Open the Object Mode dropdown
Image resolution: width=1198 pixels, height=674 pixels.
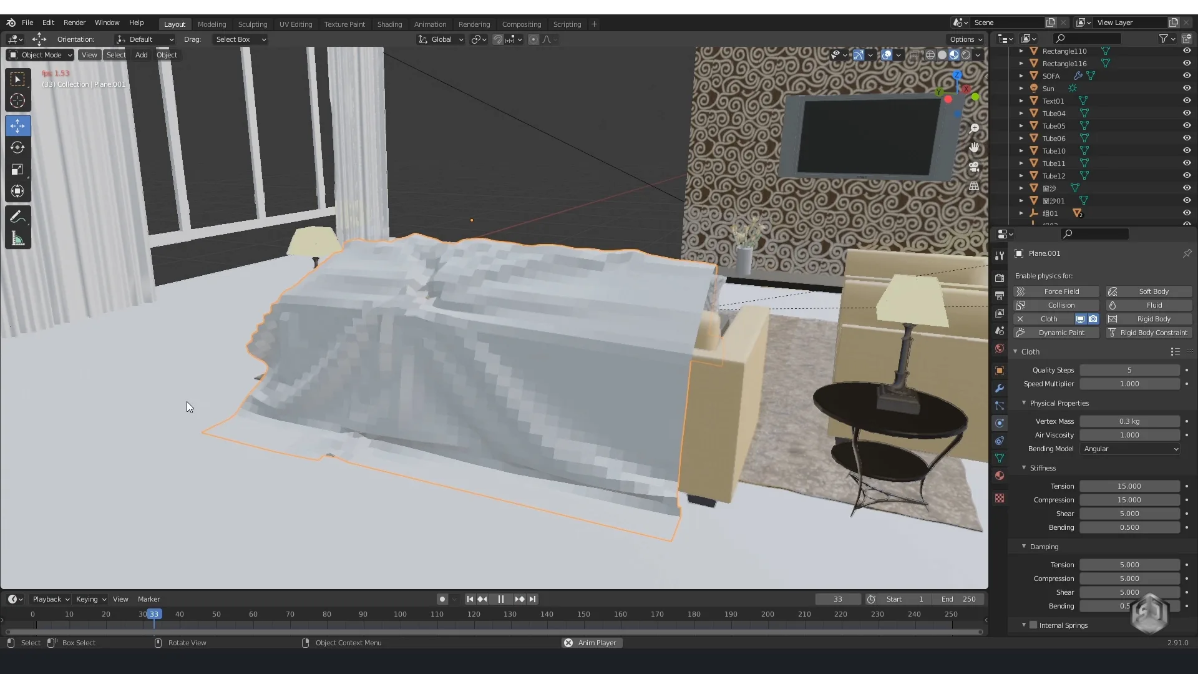[41, 55]
